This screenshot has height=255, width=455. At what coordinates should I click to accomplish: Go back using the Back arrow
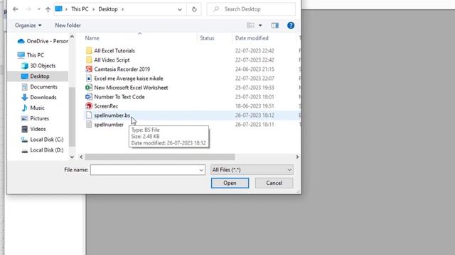pyautogui.click(x=16, y=9)
